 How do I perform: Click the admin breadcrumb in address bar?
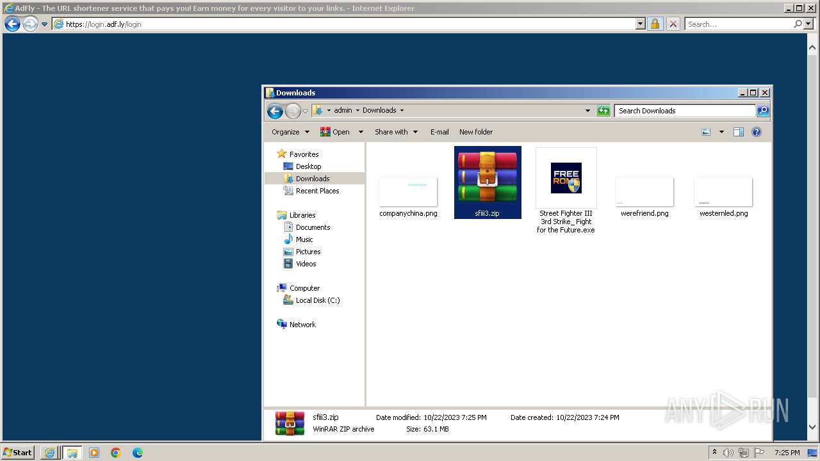pyautogui.click(x=343, y=110)
